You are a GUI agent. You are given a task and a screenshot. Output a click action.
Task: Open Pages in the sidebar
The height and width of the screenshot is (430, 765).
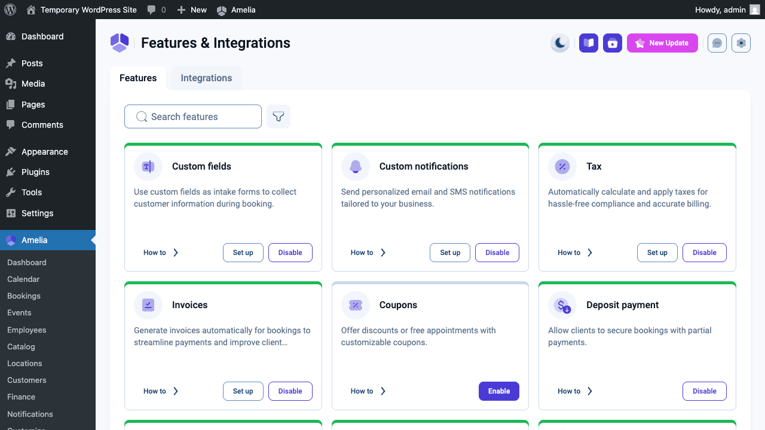click(x=48, y=105)
